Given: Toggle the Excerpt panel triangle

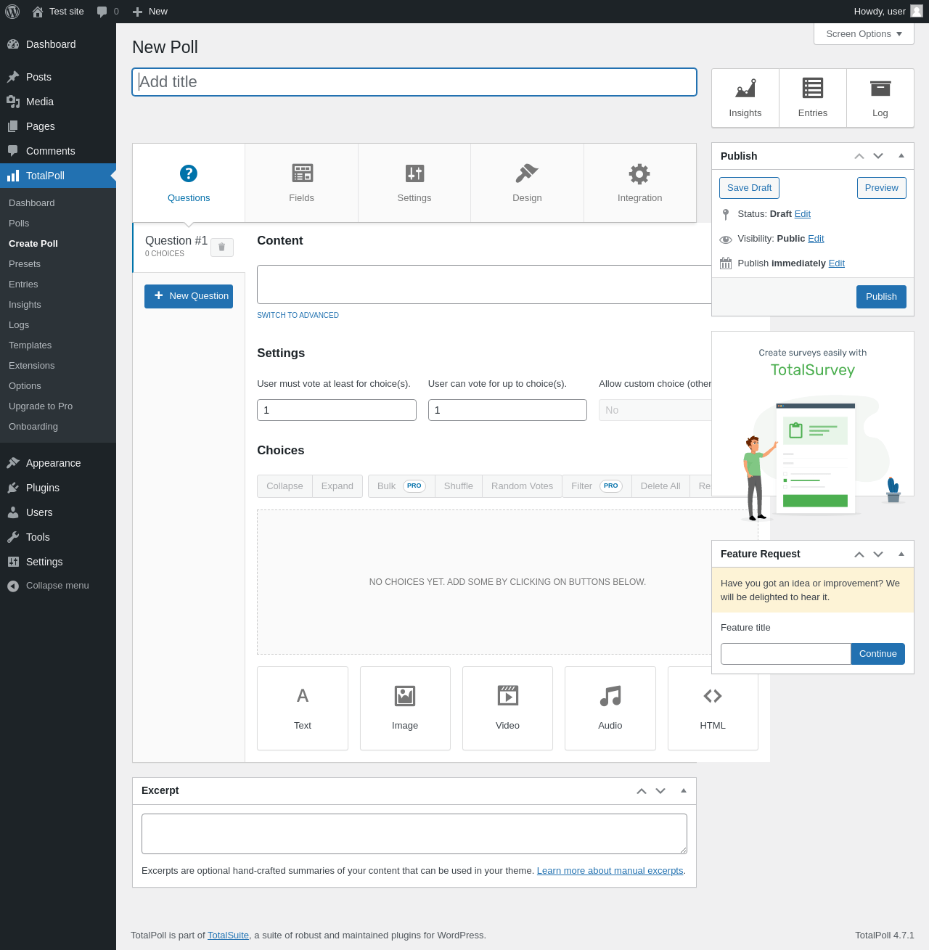Looking at the screenshot, I should (684, 790).
